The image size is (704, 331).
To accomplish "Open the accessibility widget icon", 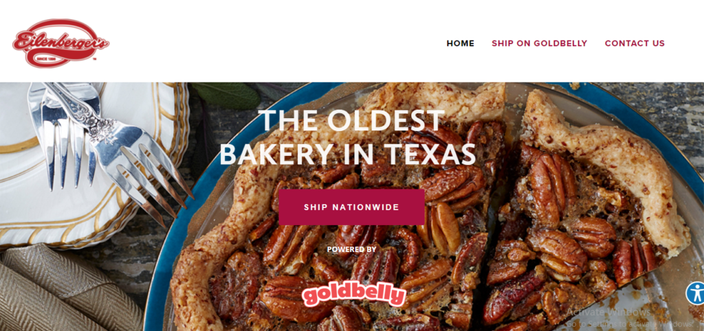I will tap(695, 293).
